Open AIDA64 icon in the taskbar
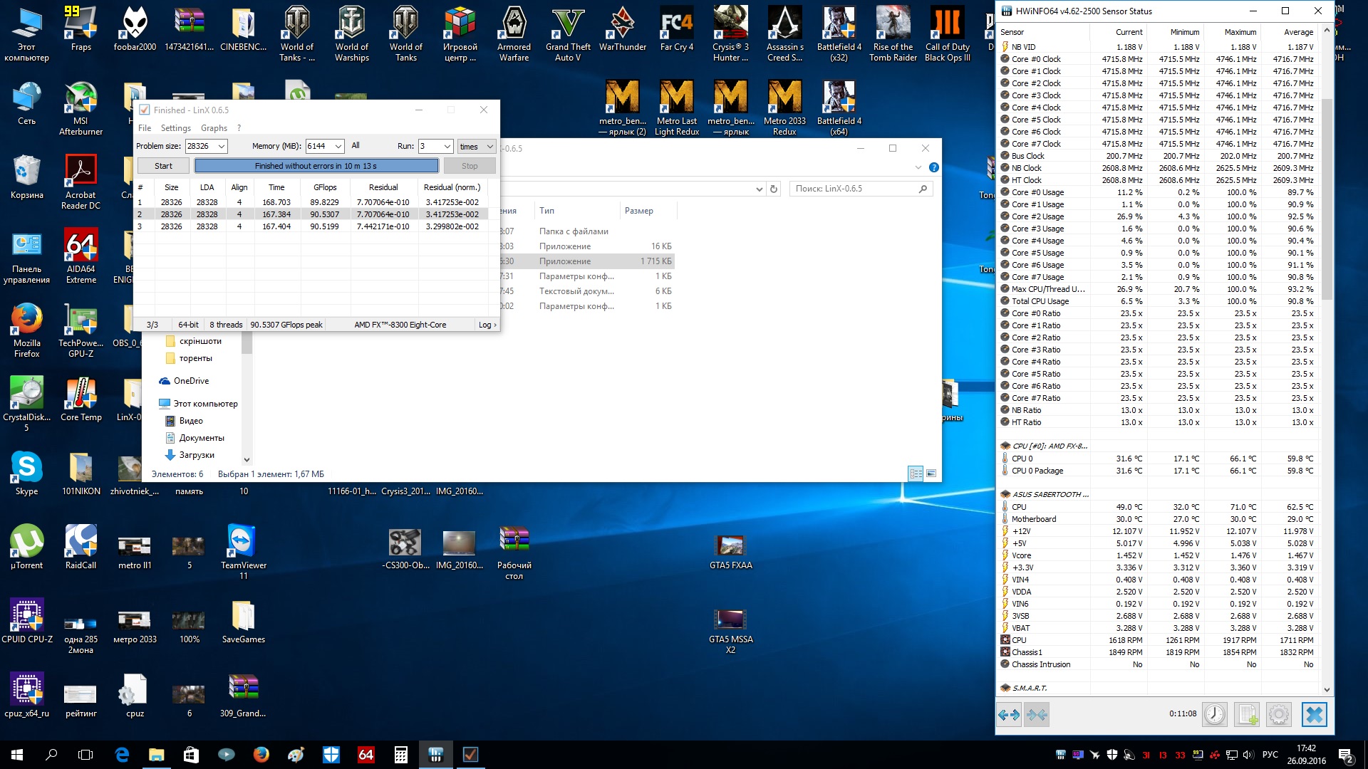The height and width of the screenshot is (769, 1368). coord(366,755)
